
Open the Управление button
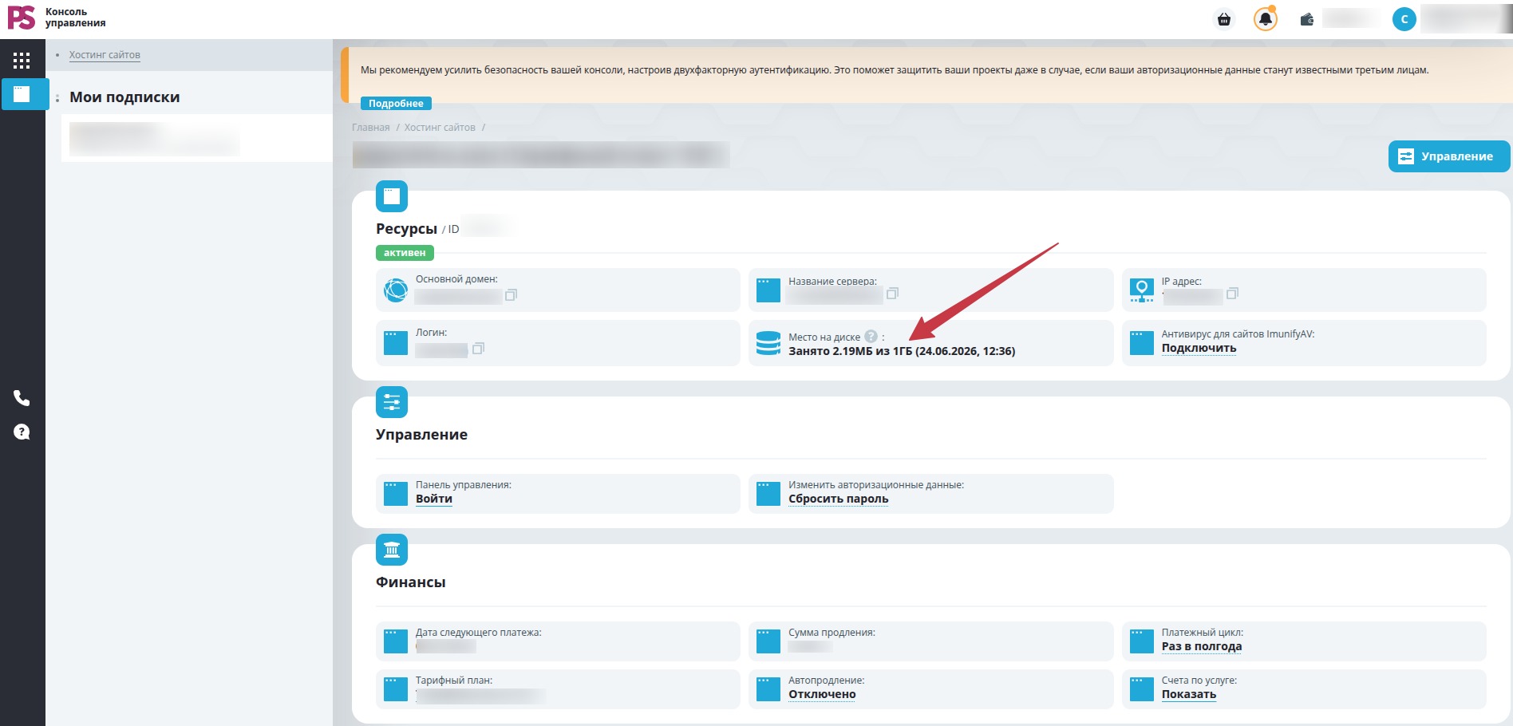1449,156
